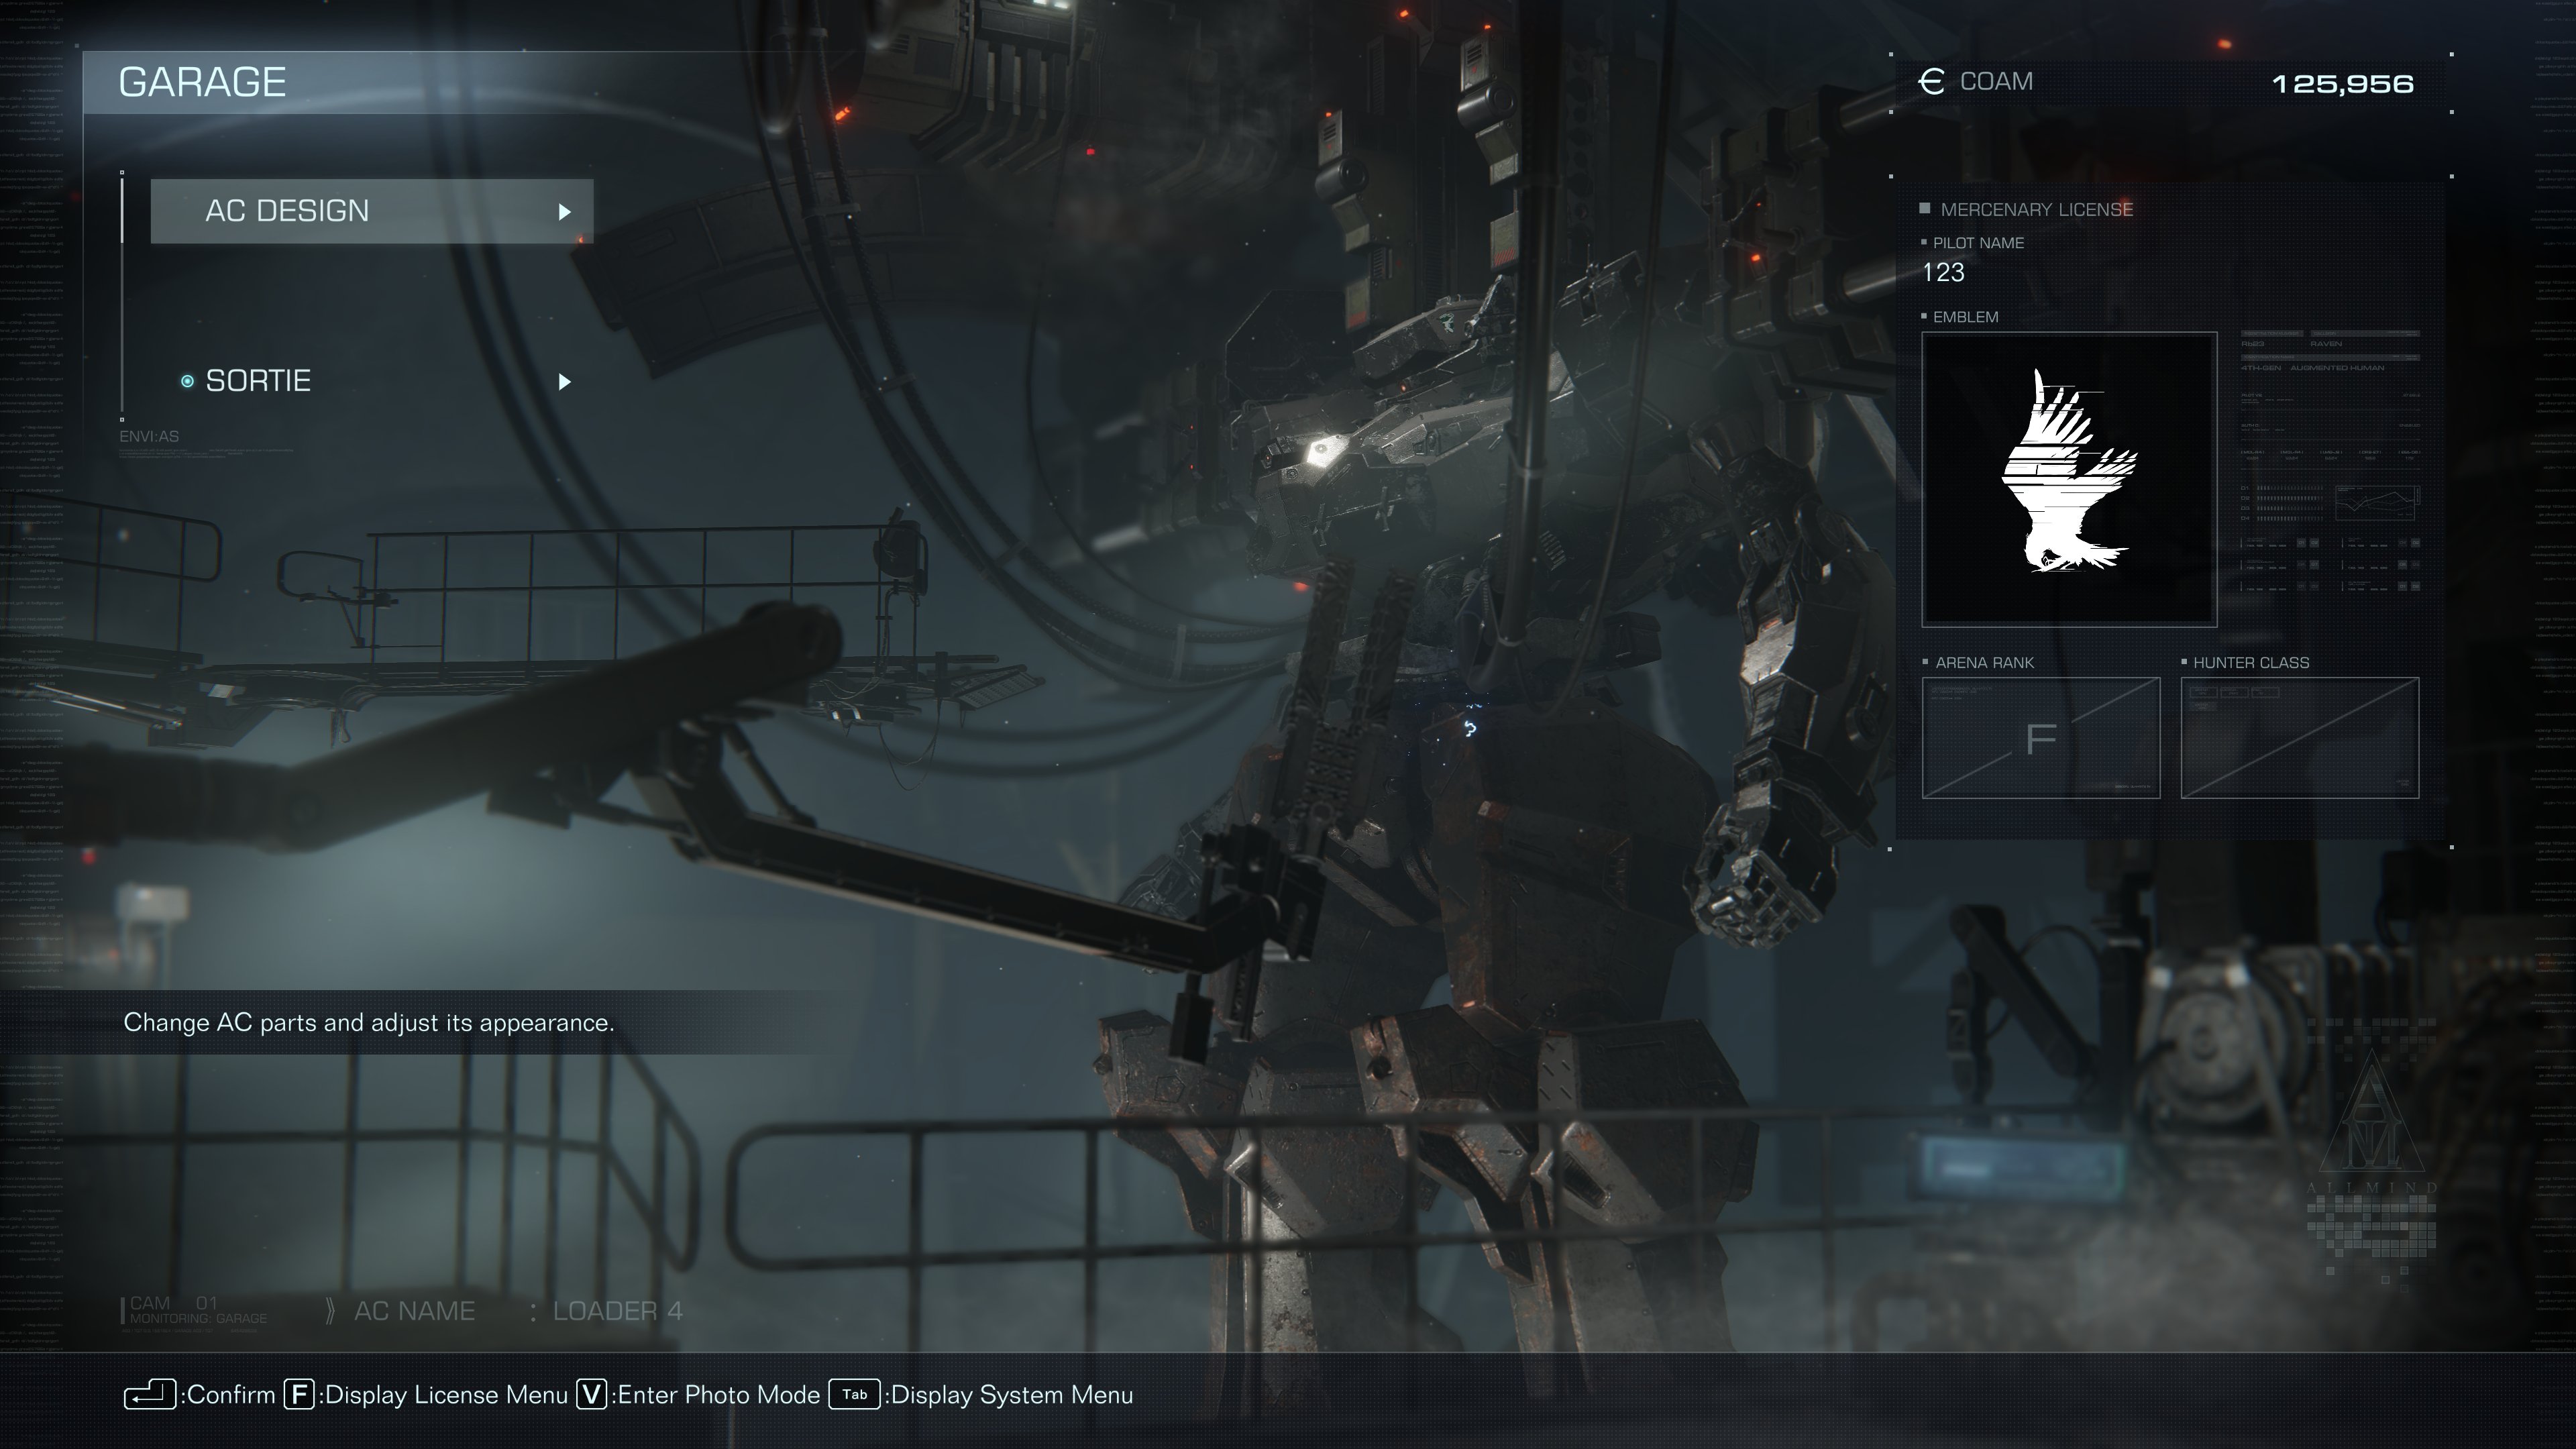Click the pilot name value 123

(1943, 272)
